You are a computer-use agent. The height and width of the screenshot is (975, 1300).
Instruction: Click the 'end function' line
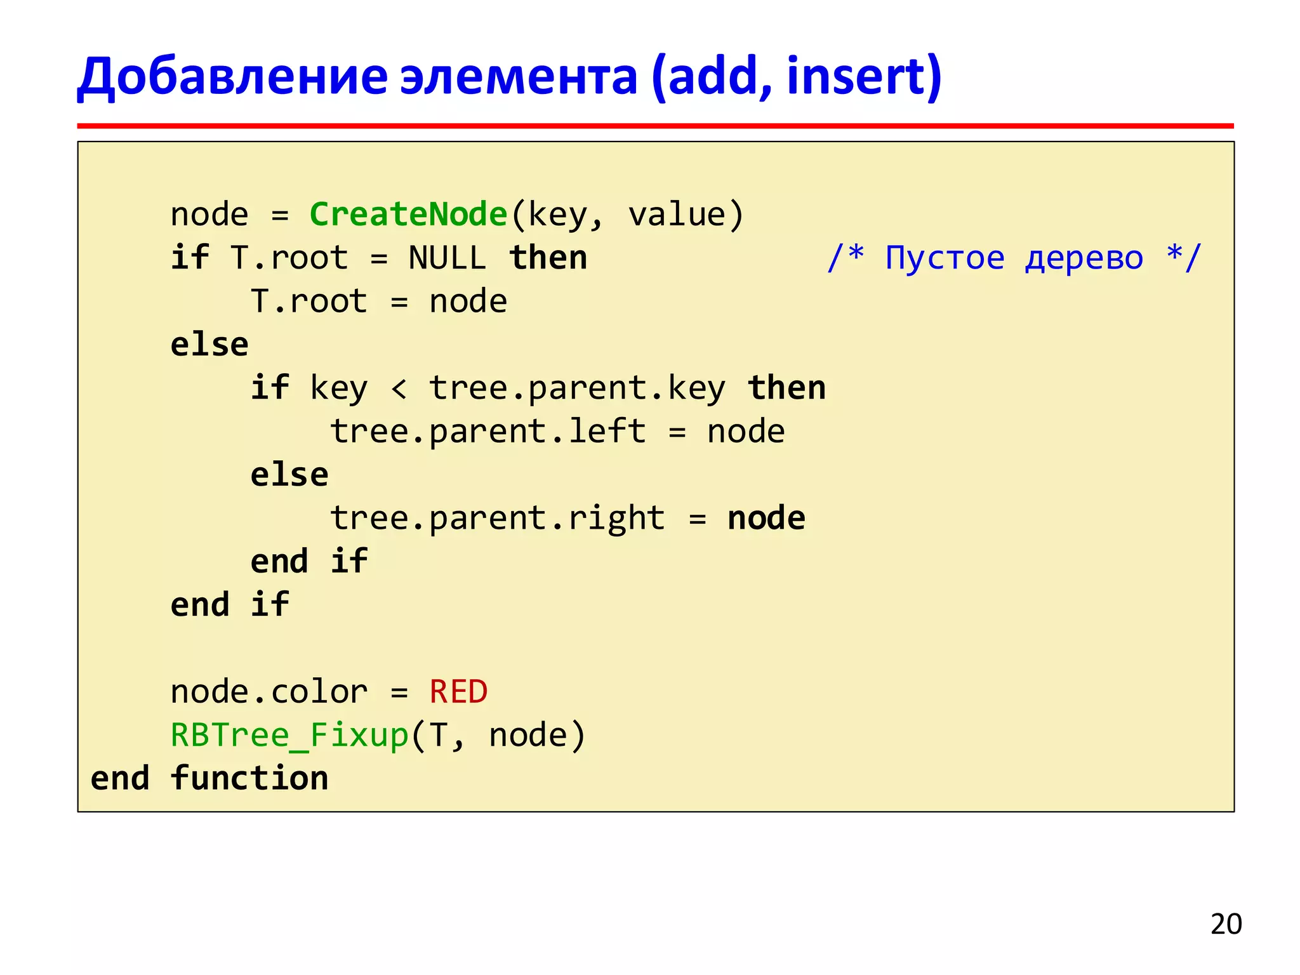209,778
